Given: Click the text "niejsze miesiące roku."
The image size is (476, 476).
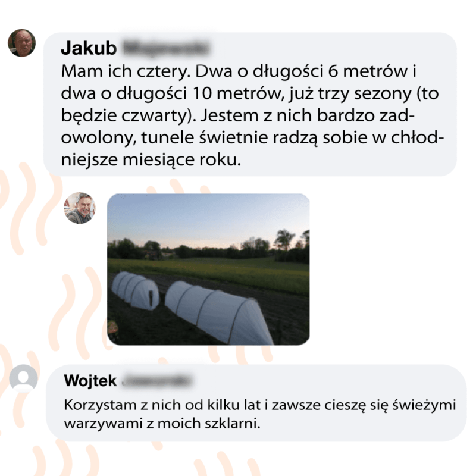Looking at the screenshot, I should (x=151, y=159).
